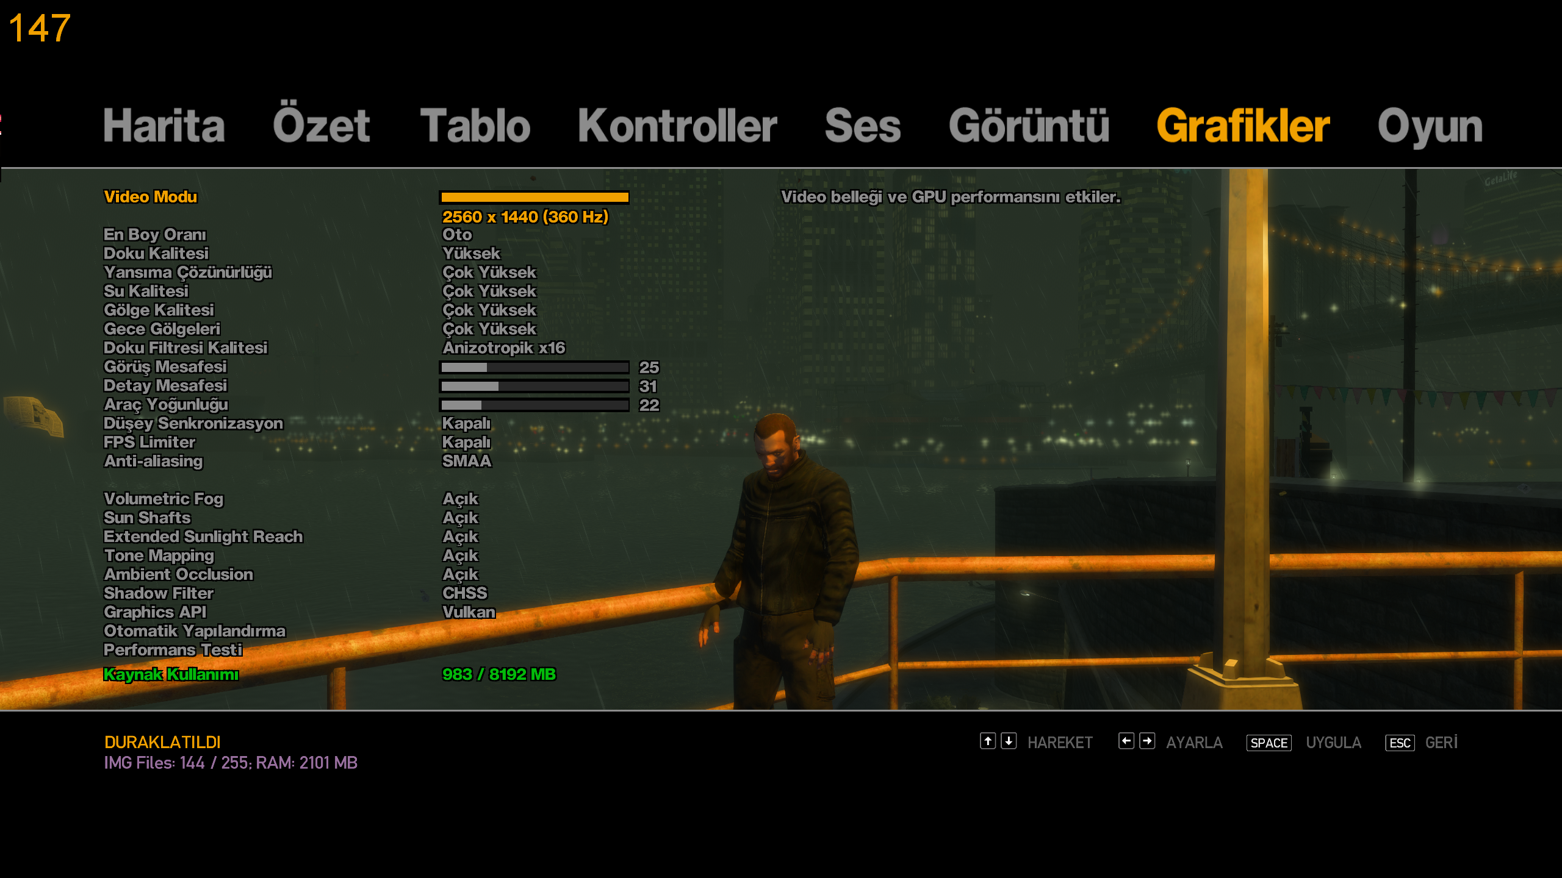Open the Tablo tab
The width and height of the screenshot is (1562, 878).
coord(475,126)
